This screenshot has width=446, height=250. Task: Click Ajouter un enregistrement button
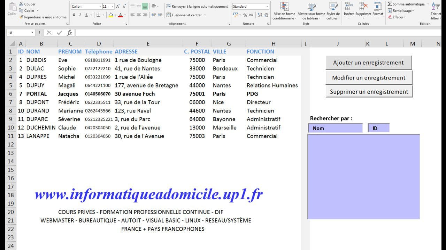click(x=369, y=62)
